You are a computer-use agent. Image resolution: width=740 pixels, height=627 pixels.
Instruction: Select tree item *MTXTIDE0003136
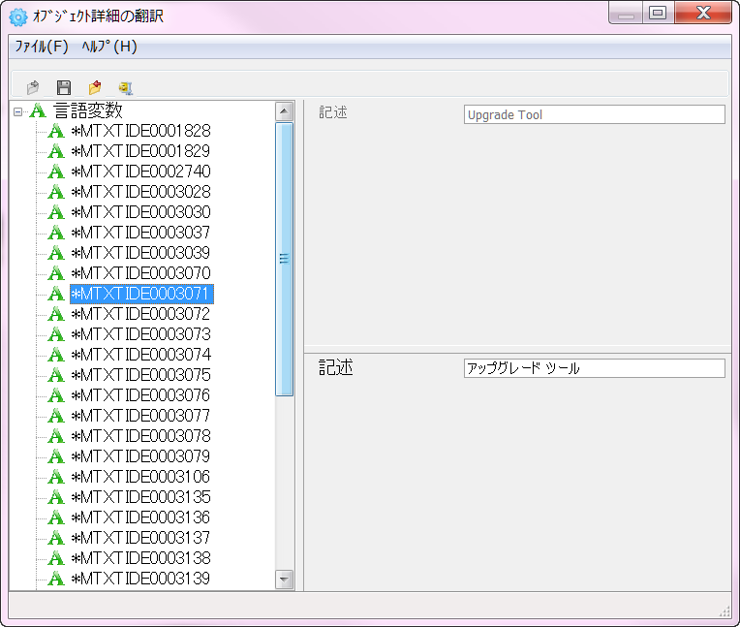point(140,517)
